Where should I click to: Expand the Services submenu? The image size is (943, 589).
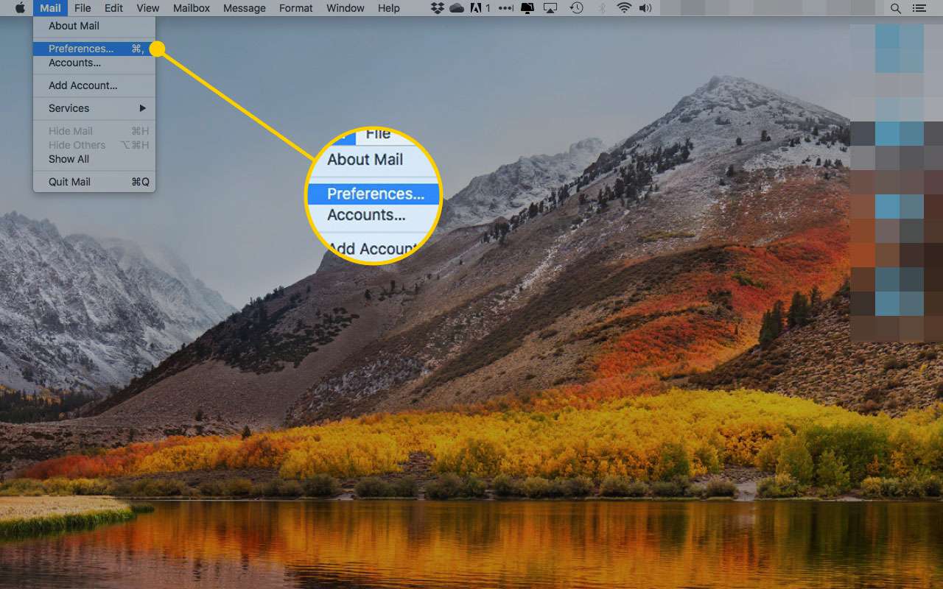click(94, 108)
